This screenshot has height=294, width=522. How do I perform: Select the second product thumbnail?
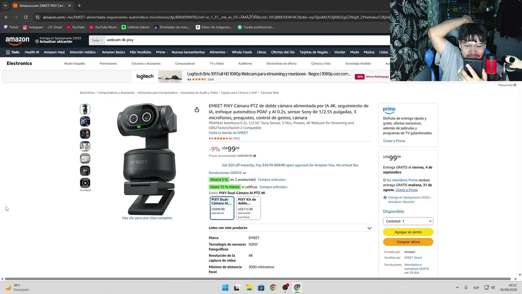85,121
